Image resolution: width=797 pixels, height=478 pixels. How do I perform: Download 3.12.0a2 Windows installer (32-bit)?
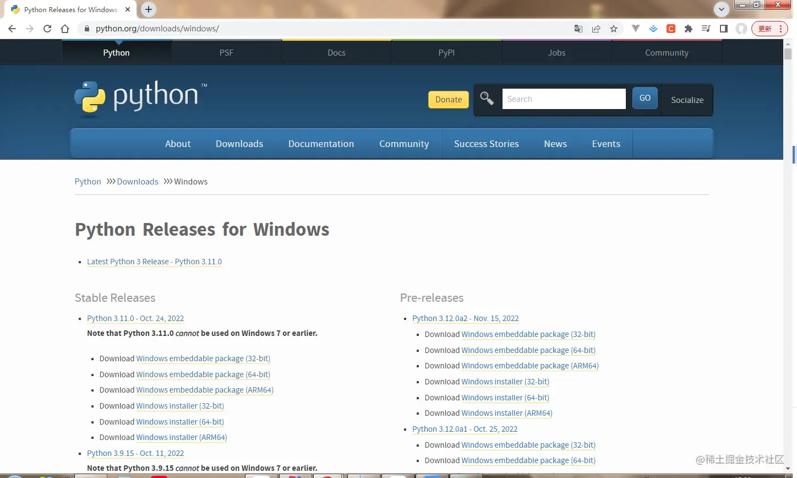(505, 382)
